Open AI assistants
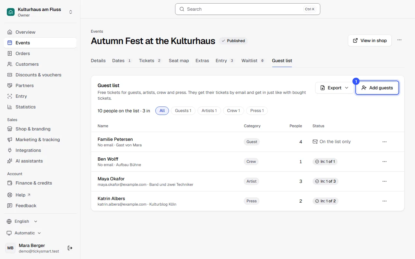 (x=40, y=161)
